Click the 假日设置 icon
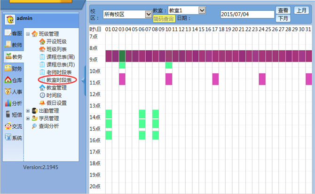Viewport: 315px width, 194px height. point(42,103)
